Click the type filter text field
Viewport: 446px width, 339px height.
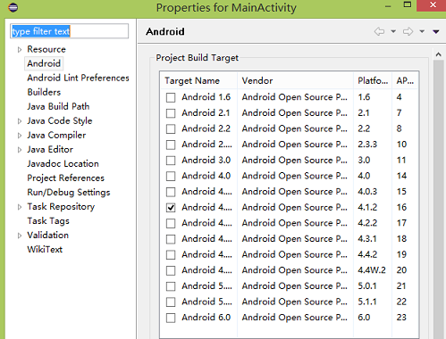point(70,31)
